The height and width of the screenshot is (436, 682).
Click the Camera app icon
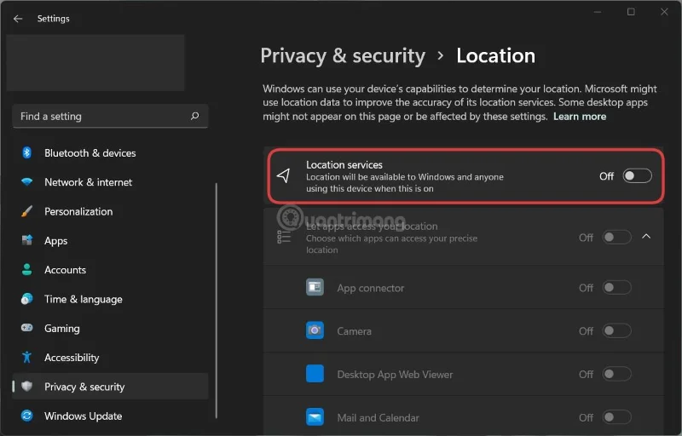[x=315, y=330]
